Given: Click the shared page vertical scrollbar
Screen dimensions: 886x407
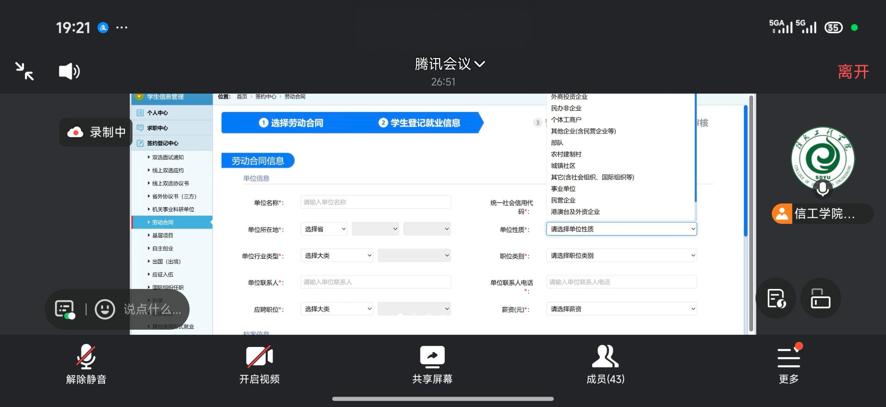Looking at the screenshot, I should click(745, 173).
